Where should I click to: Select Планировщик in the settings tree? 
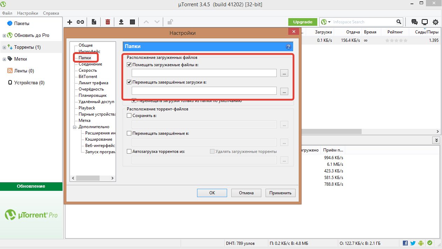pos(93,95)
